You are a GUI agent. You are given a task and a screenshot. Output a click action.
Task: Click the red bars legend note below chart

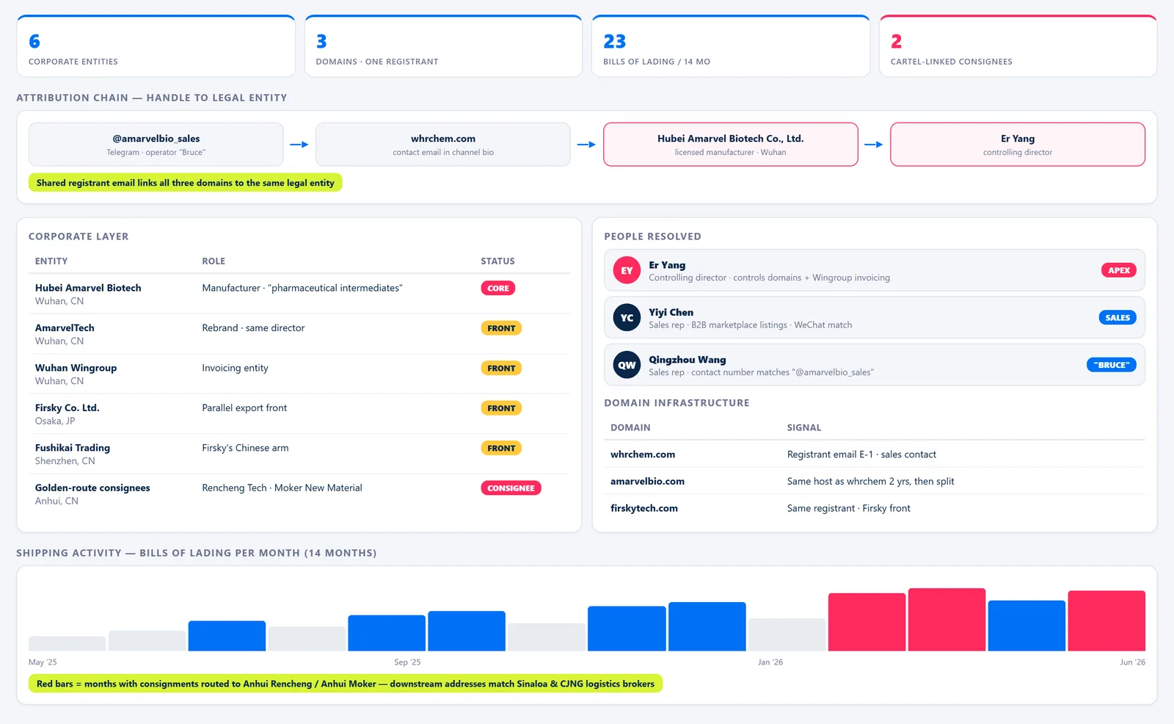pyautogui.click(x=345, y=684)
